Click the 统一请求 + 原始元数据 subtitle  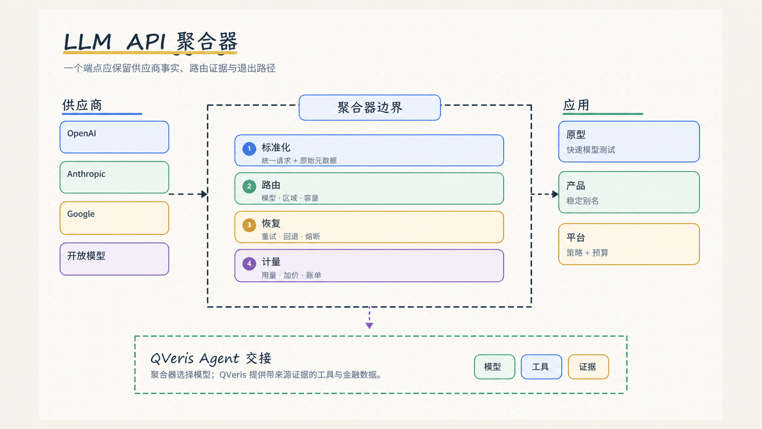[x=299, y=160]
